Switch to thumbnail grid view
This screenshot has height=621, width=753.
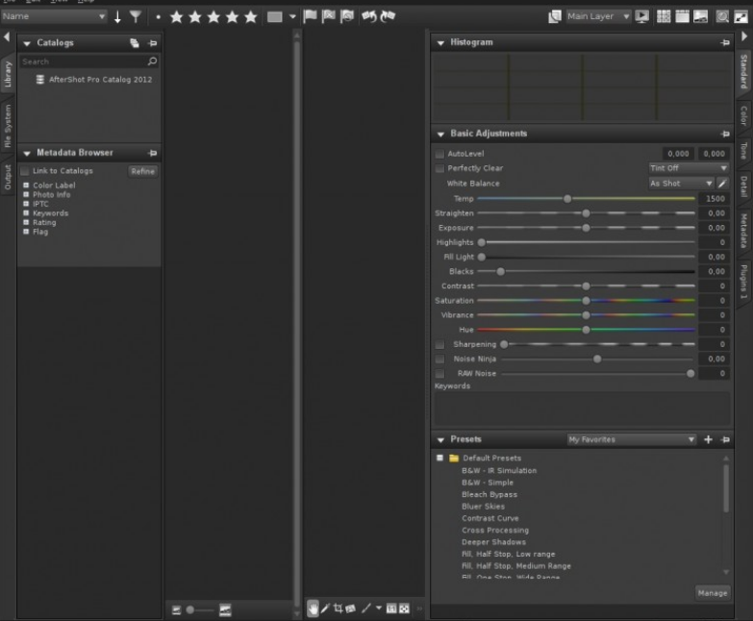(x=664, y=16)
